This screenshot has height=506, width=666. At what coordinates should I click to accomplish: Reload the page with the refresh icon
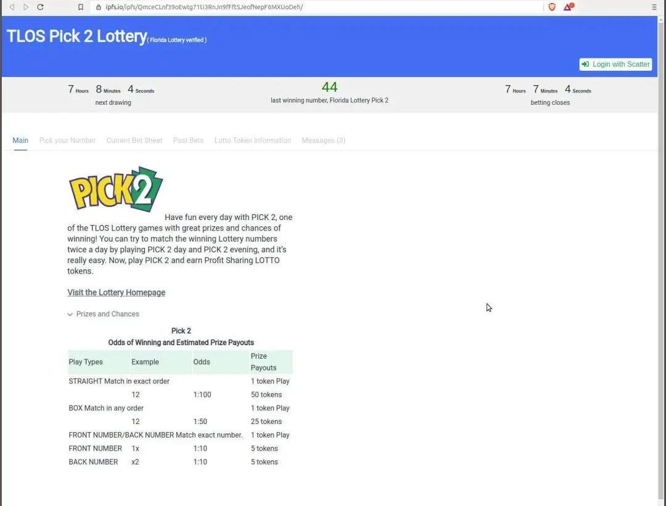pyautogui.click(x=40, y=7)
